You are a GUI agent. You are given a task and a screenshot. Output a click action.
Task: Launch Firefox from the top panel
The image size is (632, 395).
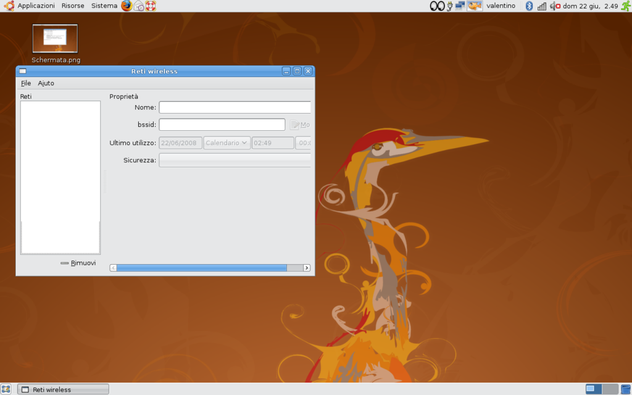[127, 6]
